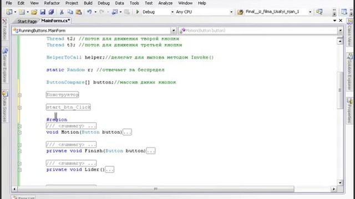Open the Find combo box dropdown arrow
The height and width of the screenshot is (199, 355).
[x=310, y=12]
